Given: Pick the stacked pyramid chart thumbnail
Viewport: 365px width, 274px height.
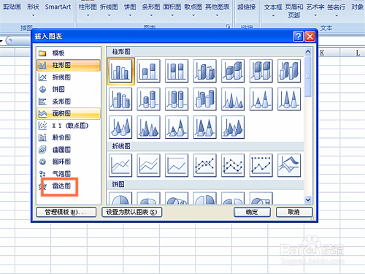Looking at the screenshot, I should (177, 127).
